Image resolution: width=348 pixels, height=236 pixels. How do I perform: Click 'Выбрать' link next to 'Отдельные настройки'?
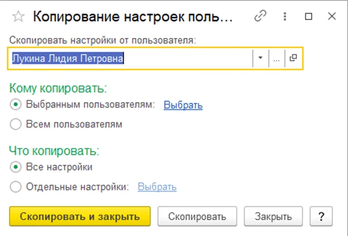(157, 187)
